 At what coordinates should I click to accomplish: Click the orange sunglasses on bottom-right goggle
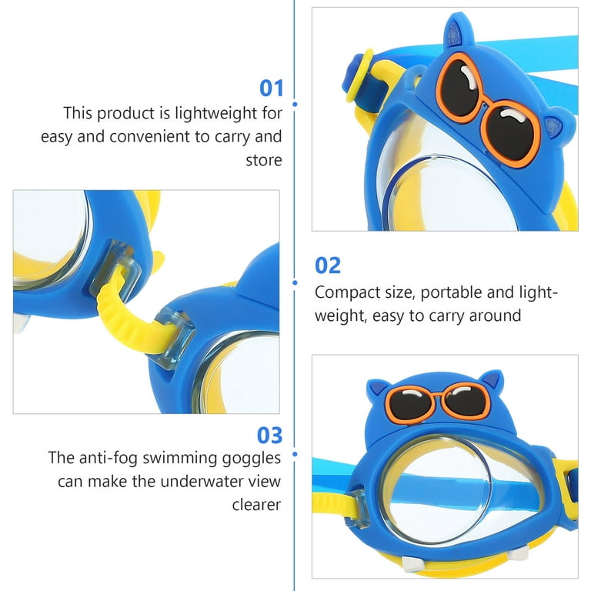(438, 402)
